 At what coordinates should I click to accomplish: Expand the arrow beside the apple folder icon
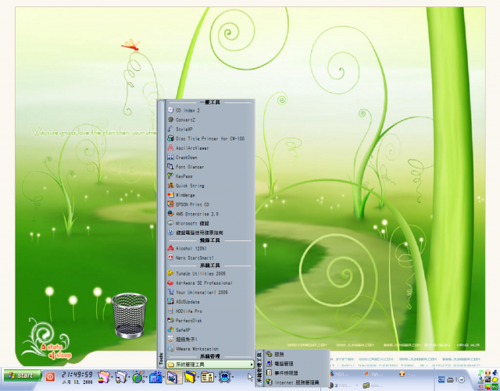[112, 378]
